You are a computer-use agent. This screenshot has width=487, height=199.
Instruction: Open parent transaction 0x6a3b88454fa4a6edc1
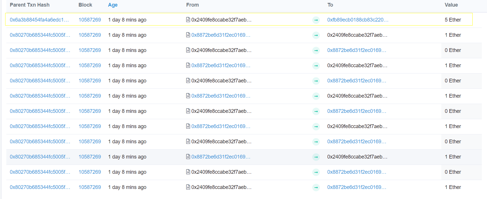tap(39, 20)
